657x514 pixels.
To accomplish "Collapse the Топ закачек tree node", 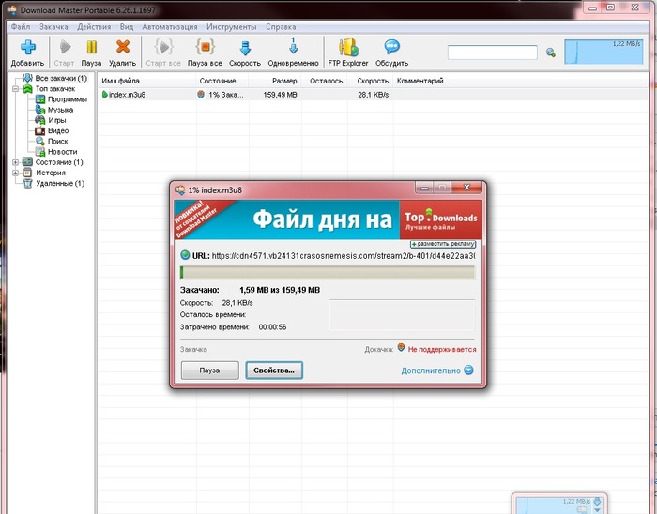I will coord(16,89).
